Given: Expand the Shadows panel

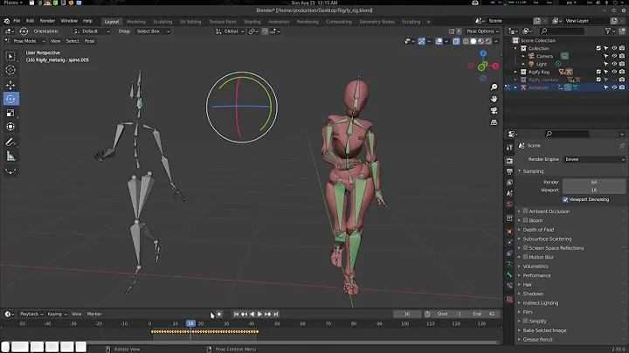Looking at the screenshot, I should 533,294.
